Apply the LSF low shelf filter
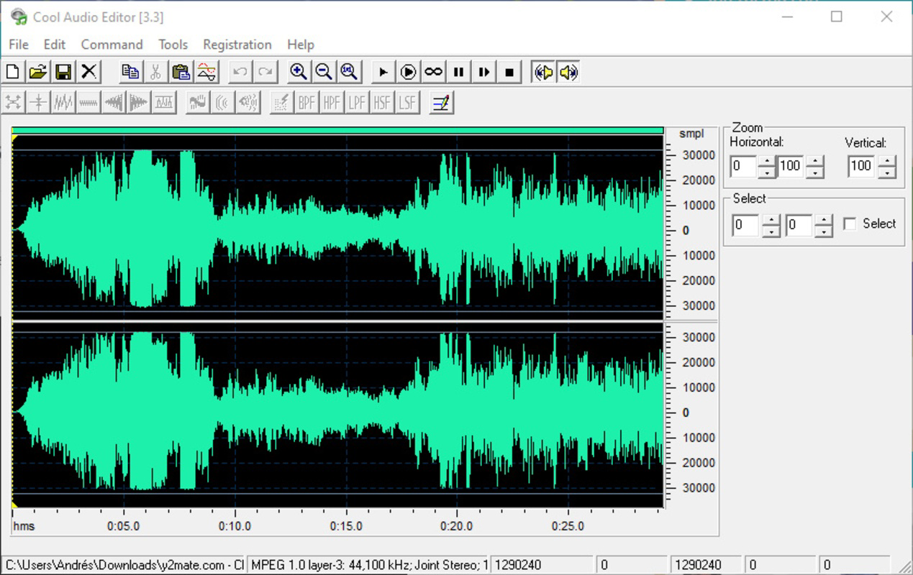The height and width of the screenshot is (575, 913). (408, 103)
